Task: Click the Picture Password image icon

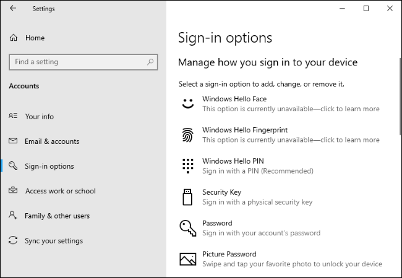Action: 188,259
